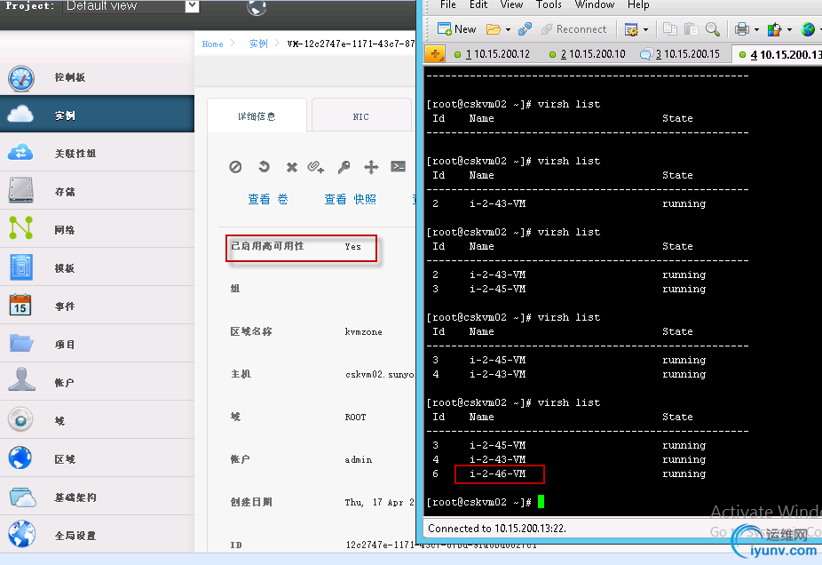The image size is (822, 565).
Task: Open the Help menu in Xshell
Action: tap(638, 4)
